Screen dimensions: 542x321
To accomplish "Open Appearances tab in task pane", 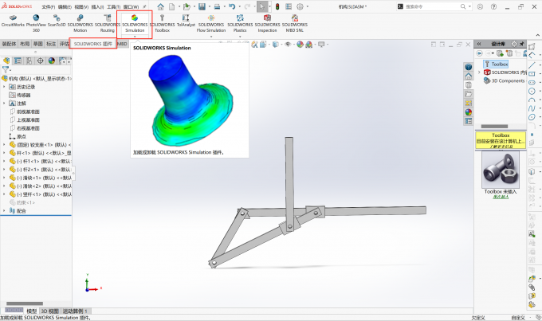I will tap(469, 112).
